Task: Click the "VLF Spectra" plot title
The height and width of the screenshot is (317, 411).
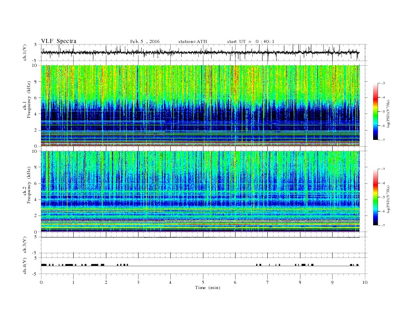Action: click(59, 41)
